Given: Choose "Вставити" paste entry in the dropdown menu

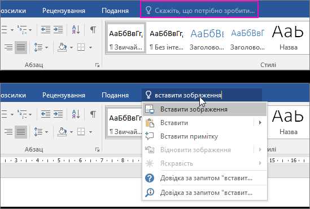Looking at the screenshot, I should (x=198, y=123).
